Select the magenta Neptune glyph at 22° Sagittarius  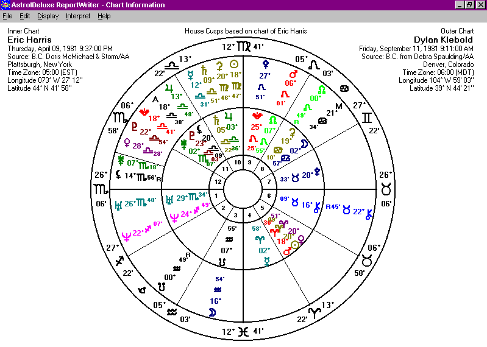click(126, 235)
